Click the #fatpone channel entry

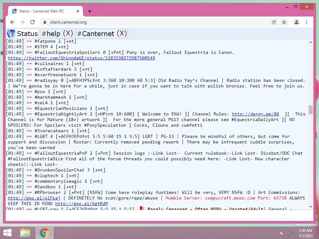[x=45, y=41]
